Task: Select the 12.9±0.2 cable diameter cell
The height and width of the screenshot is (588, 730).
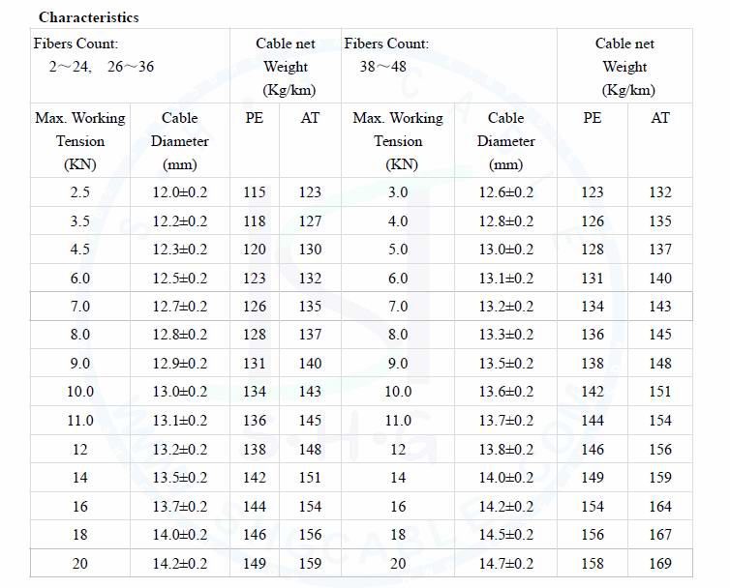Action: pyautogui.click(x=180, y=364)
